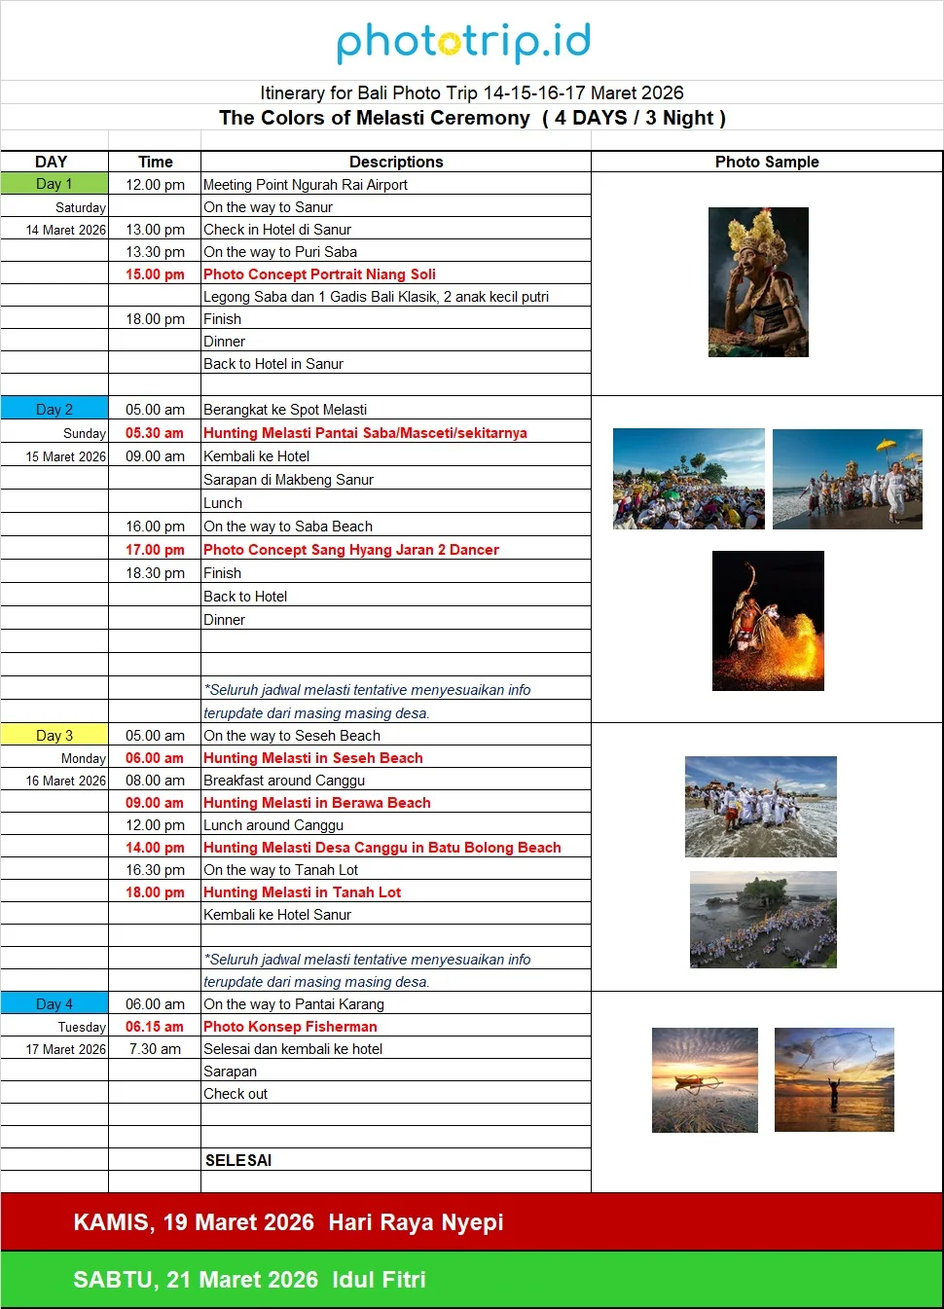Click 'On the way to Tanah Lot' cell

coord(396,869)
